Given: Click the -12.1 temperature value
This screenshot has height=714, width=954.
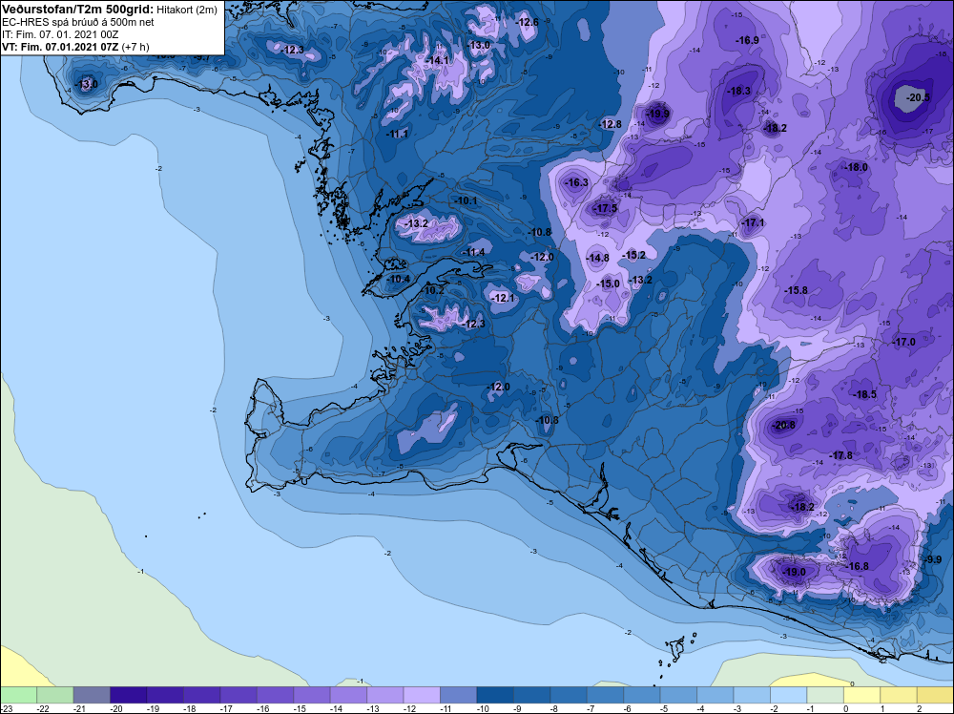Looking at the screenshot, I should (503, 298).
